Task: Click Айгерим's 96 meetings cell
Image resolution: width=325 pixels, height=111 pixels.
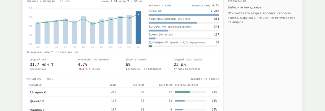Action: tap(142, 92)
